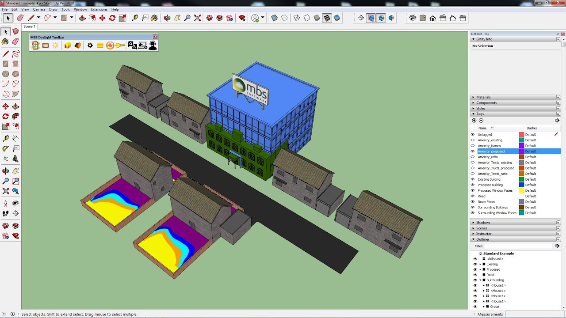Click Zoom Extents in top toolbar
The image size is (566, 318).
coord(198,18)
